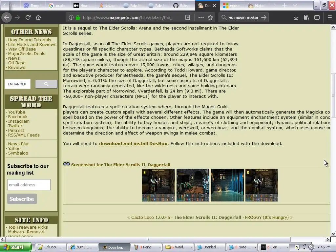
Task: Open the Twitter link
Action: pyautogui.click(x=15, y=126)
